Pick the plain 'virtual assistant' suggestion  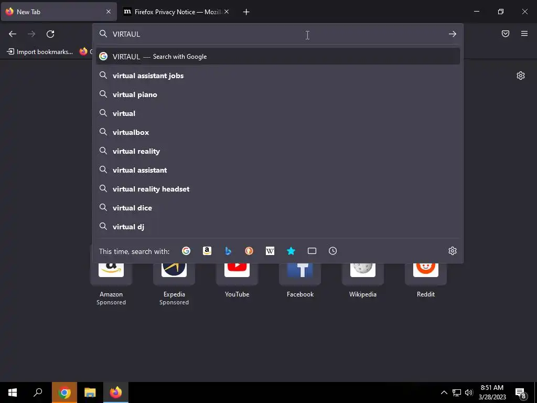click(278, 170)
